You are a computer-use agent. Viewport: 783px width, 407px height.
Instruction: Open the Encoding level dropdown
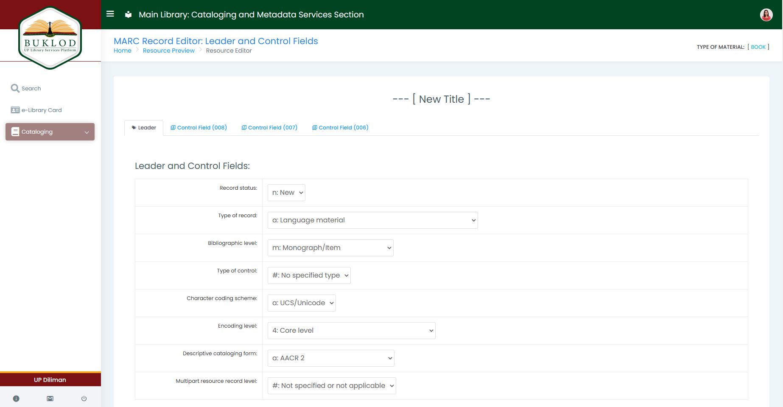click(x=350, y=330)
